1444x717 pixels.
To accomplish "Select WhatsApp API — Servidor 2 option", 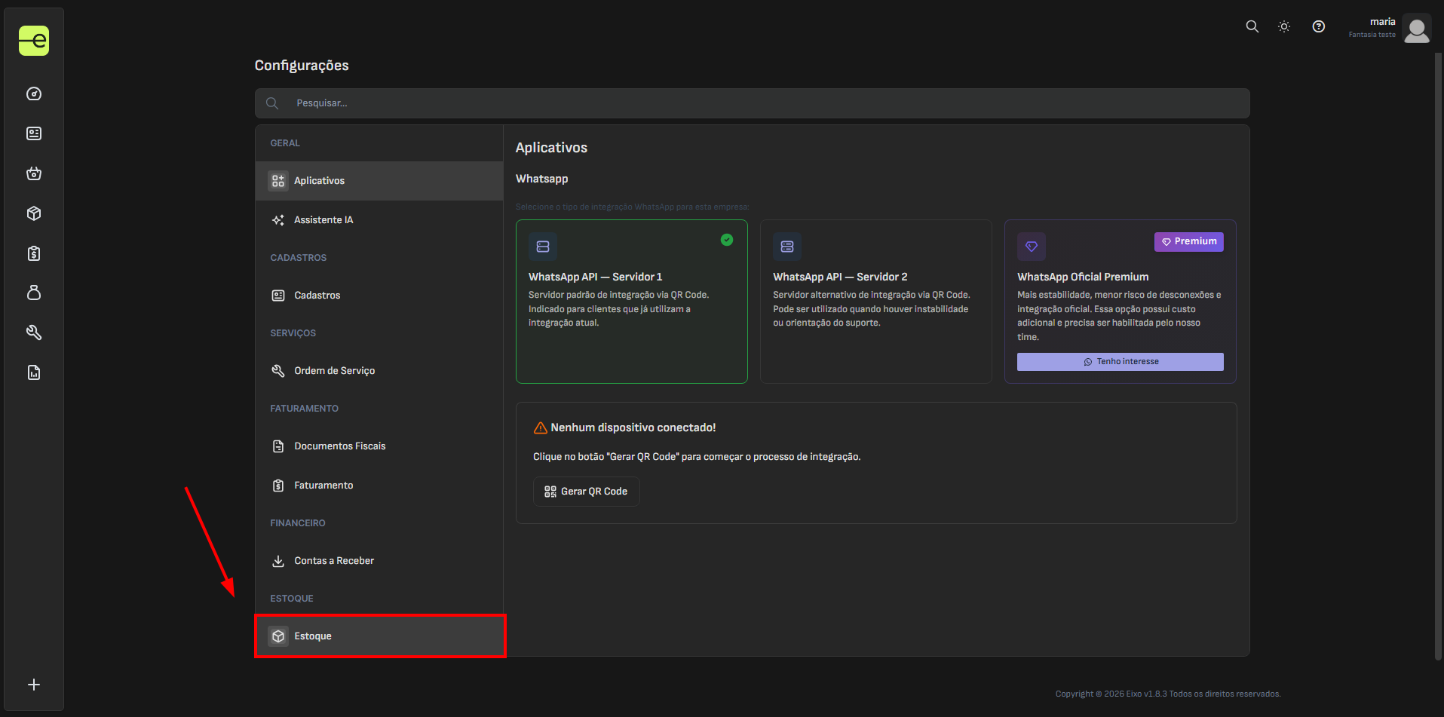I will [x=876, y=302].
